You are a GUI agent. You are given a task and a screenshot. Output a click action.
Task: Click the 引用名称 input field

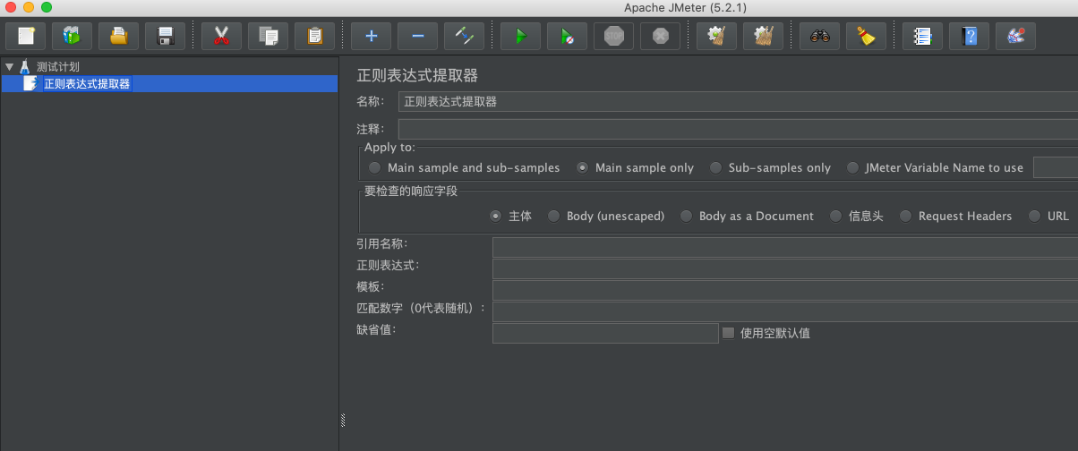point(785,247)
